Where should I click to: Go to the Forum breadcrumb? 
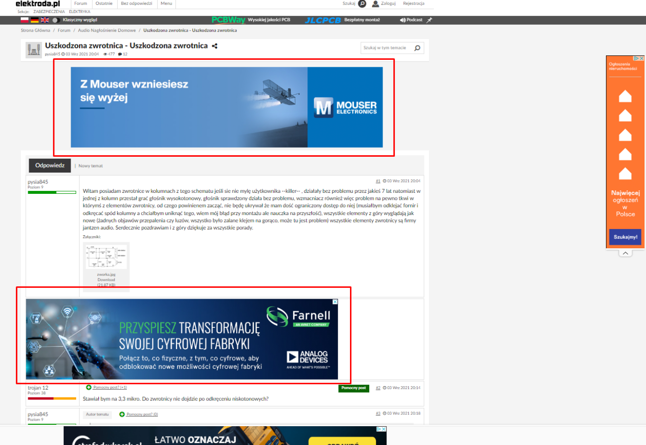(64, 30)
